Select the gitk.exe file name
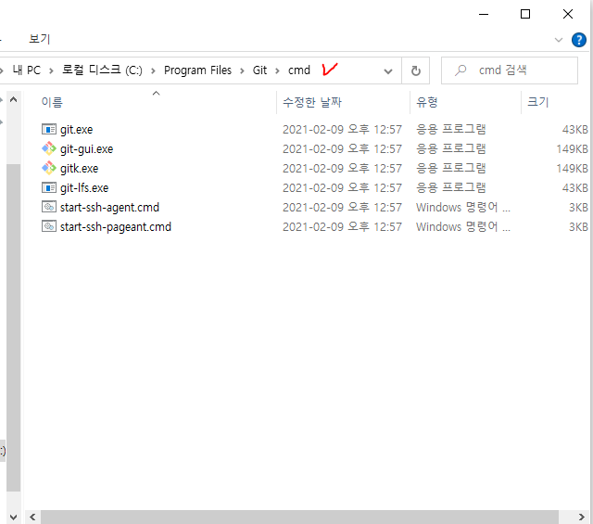This screenshot has height=524, width=593. (x=79, y=168)
